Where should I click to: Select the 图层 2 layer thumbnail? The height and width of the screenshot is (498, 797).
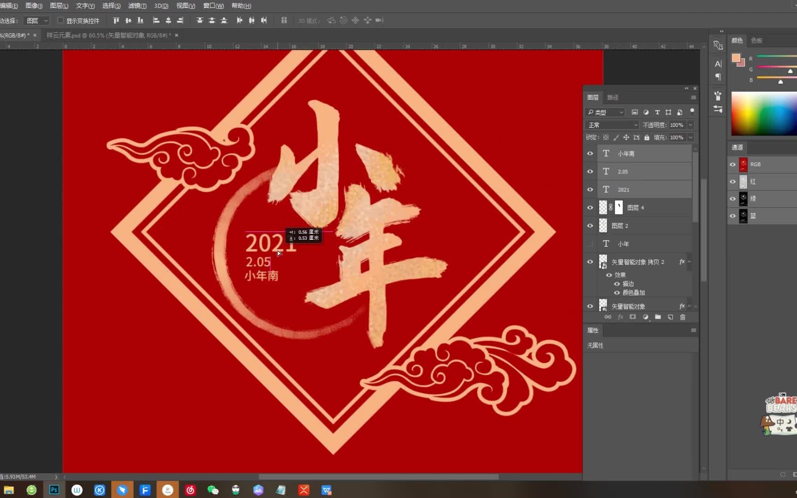[x=603, y=225]
